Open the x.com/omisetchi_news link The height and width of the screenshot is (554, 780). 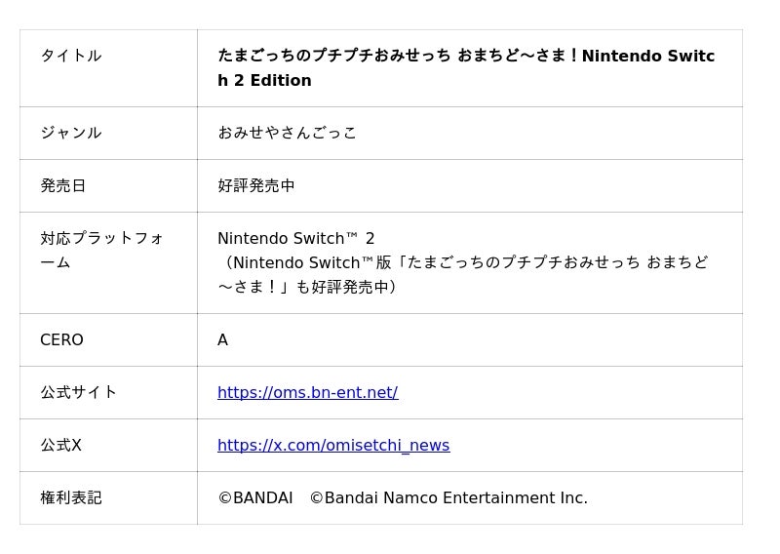pyautogui.click(x=333, y=446)
